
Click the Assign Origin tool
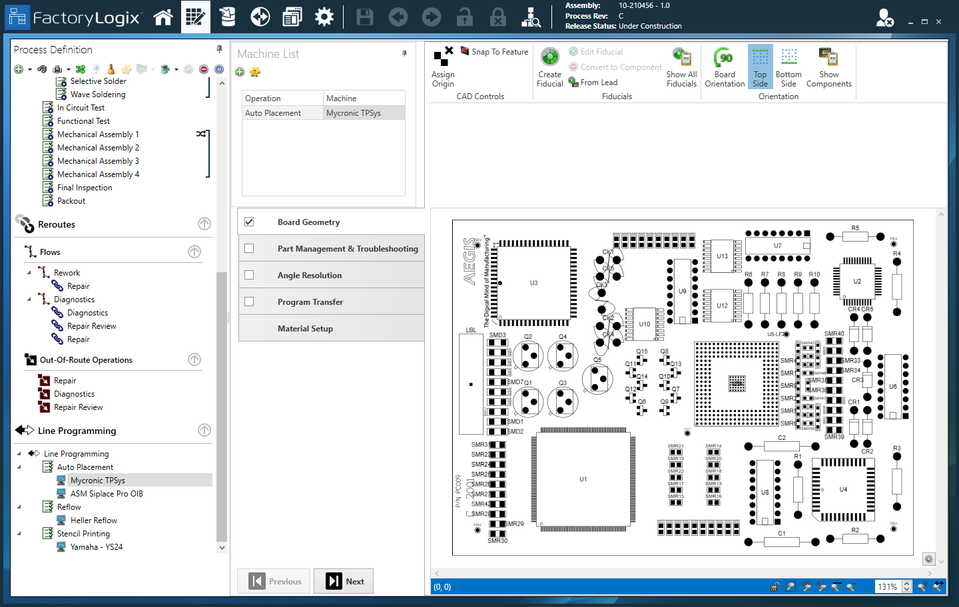point(443,67)
